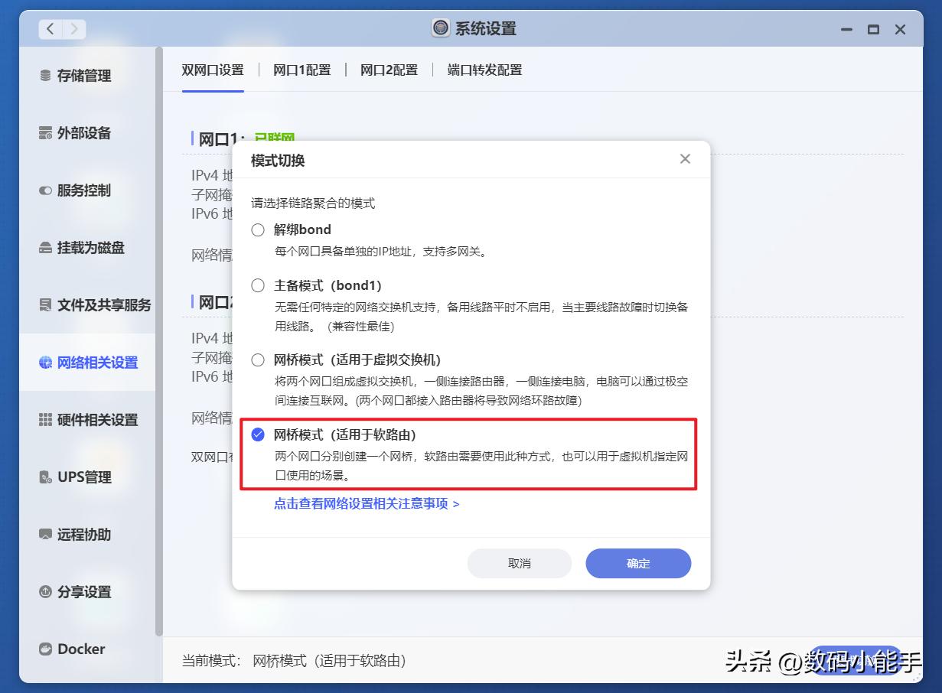
Task: Click the 服务控制 switch icon
Action: coord(45,190)
